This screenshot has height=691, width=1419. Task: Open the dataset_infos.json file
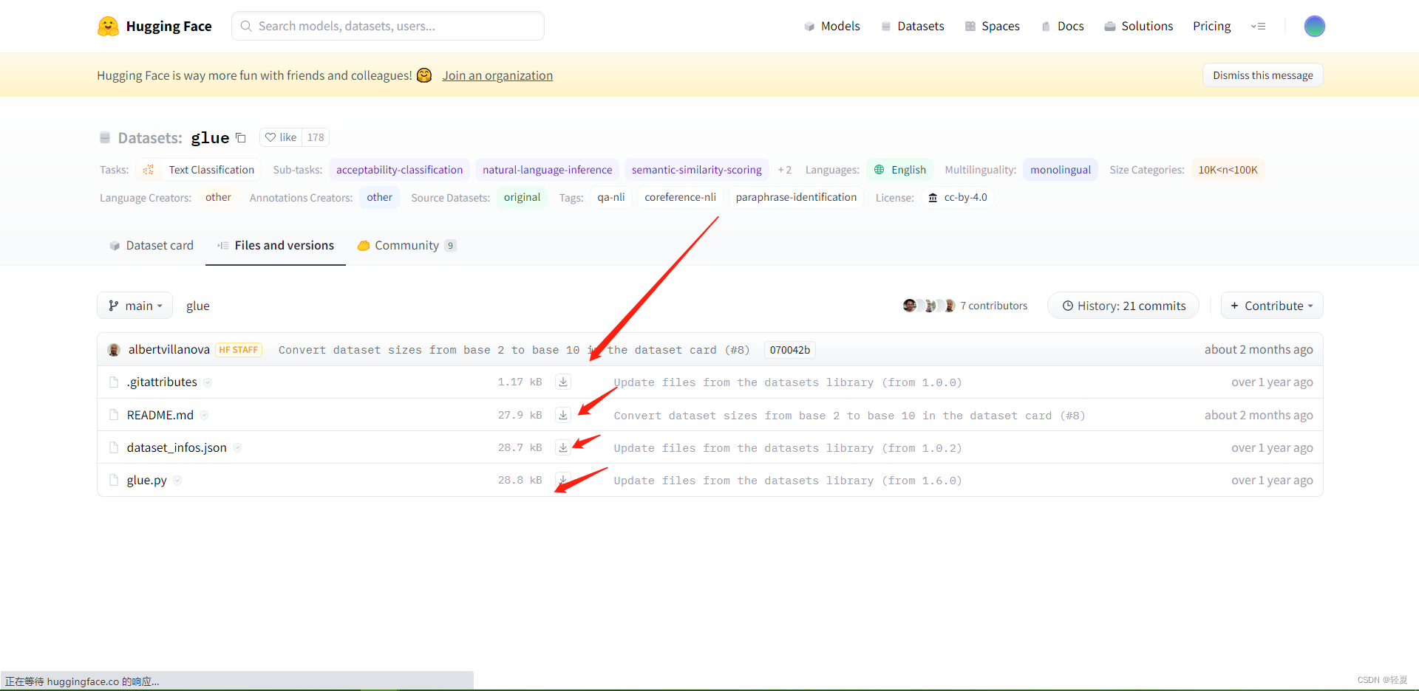pos(177,447)
